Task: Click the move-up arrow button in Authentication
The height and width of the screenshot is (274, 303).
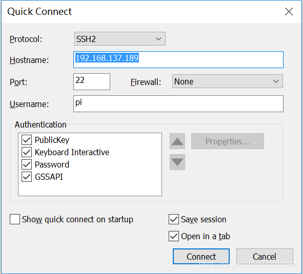Action: 177,141
